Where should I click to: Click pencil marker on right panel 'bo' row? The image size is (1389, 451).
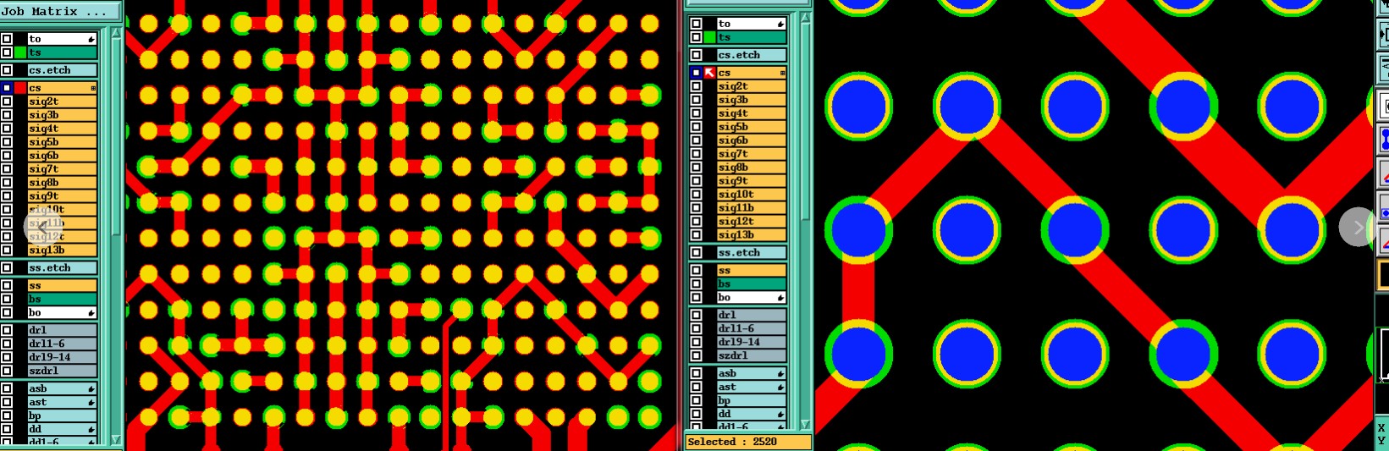tap(780, 298)
